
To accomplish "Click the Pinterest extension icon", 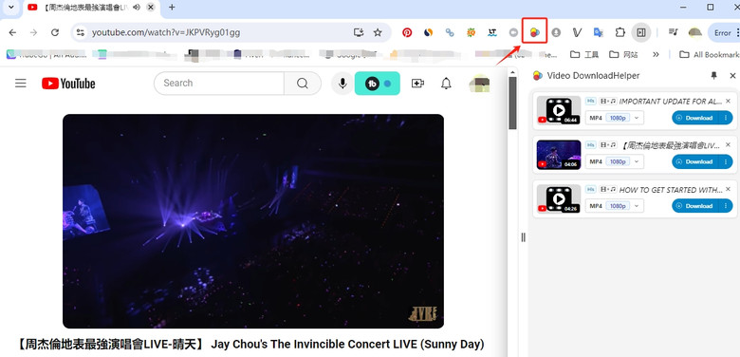I will click(407, 32).
